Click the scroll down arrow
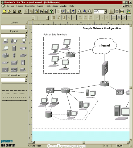 tap(131, 140)
